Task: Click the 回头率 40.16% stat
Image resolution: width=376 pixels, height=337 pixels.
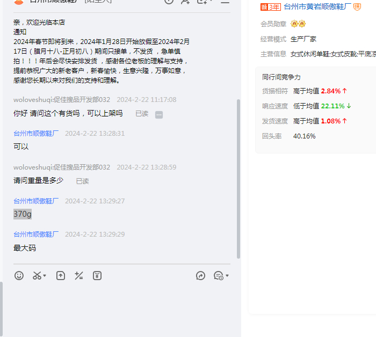Action: (304, 136)
